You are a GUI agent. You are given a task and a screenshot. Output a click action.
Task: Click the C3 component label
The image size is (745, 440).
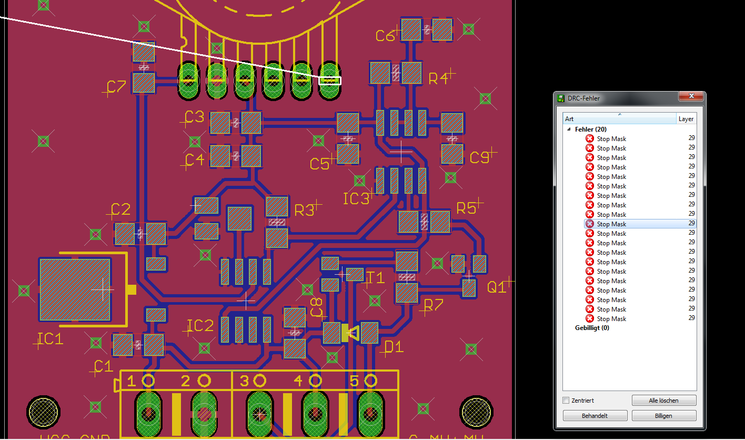point(194,117)
